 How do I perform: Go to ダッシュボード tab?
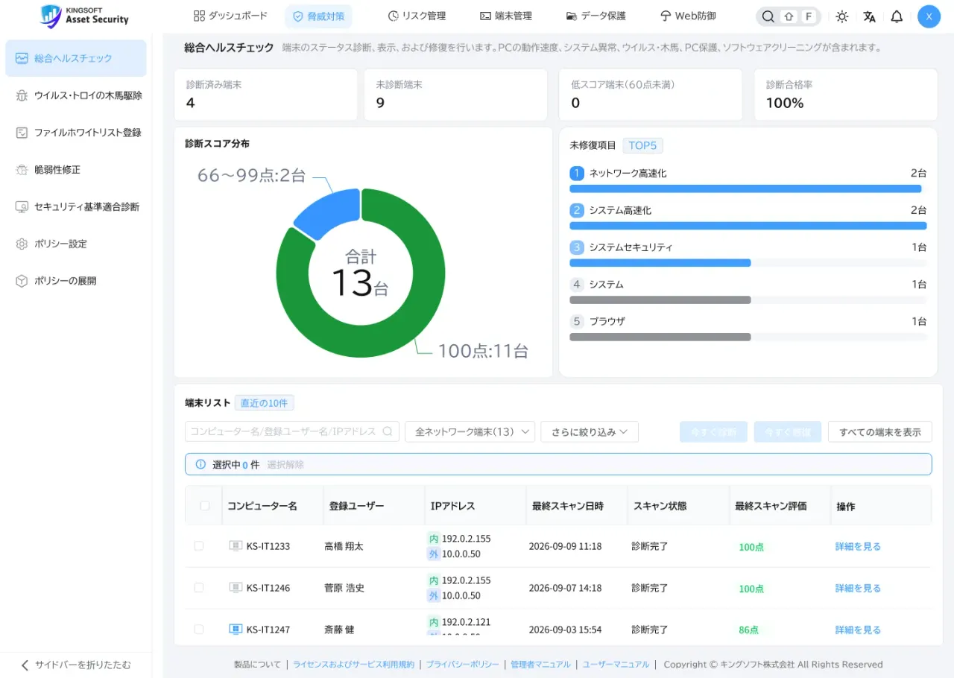(230, 16)
